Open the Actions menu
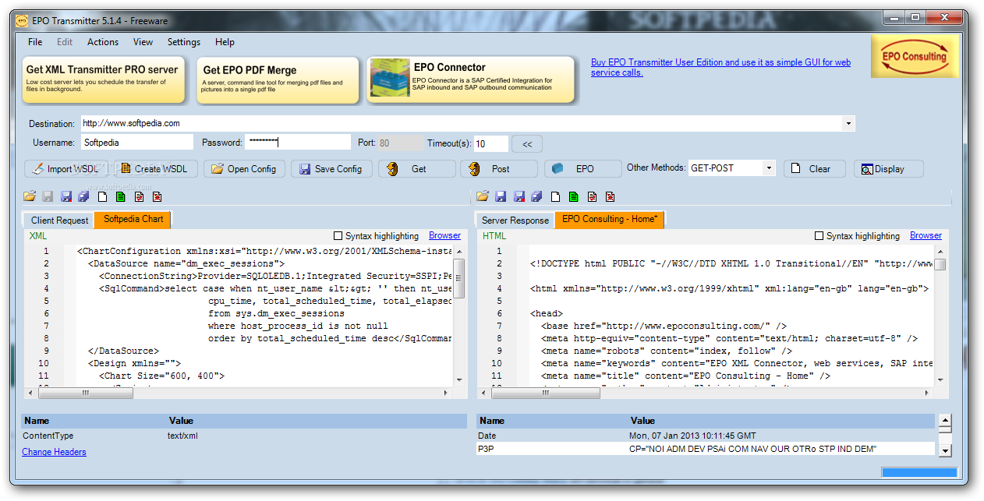 (103, 42)
